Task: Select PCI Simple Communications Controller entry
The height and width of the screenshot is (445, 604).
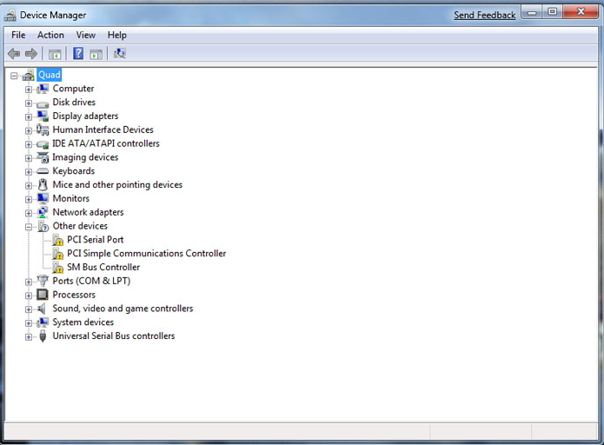Action: tap(146, 254)
